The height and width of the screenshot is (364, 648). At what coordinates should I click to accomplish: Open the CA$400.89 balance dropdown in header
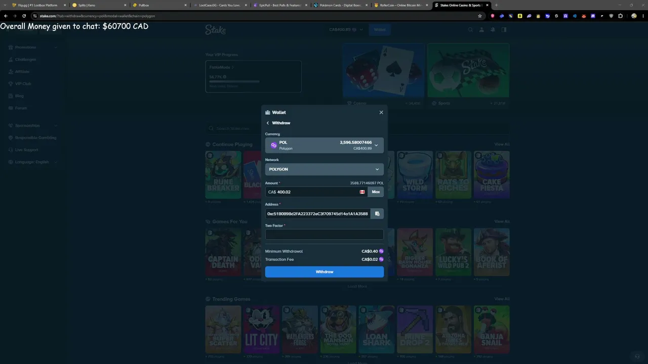pyautogui.click(x=346, y=29)
